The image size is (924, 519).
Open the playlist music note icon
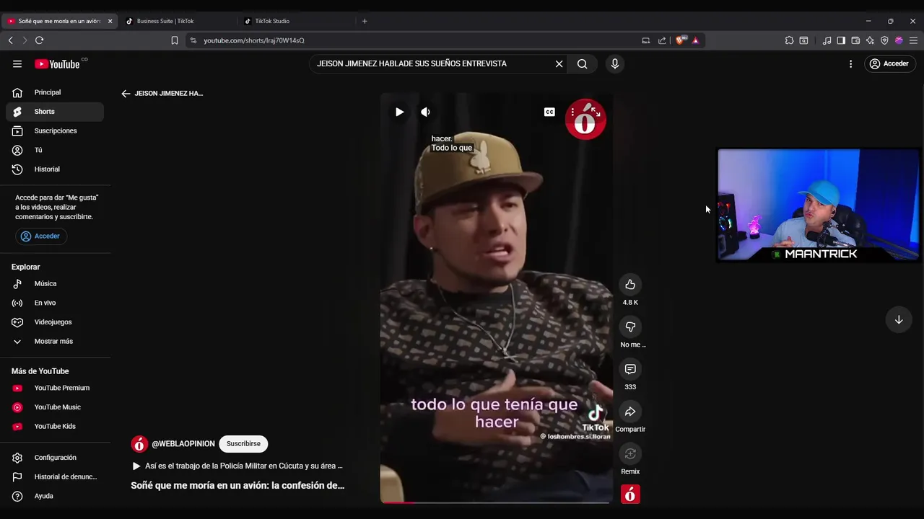[x=827, y=40]
